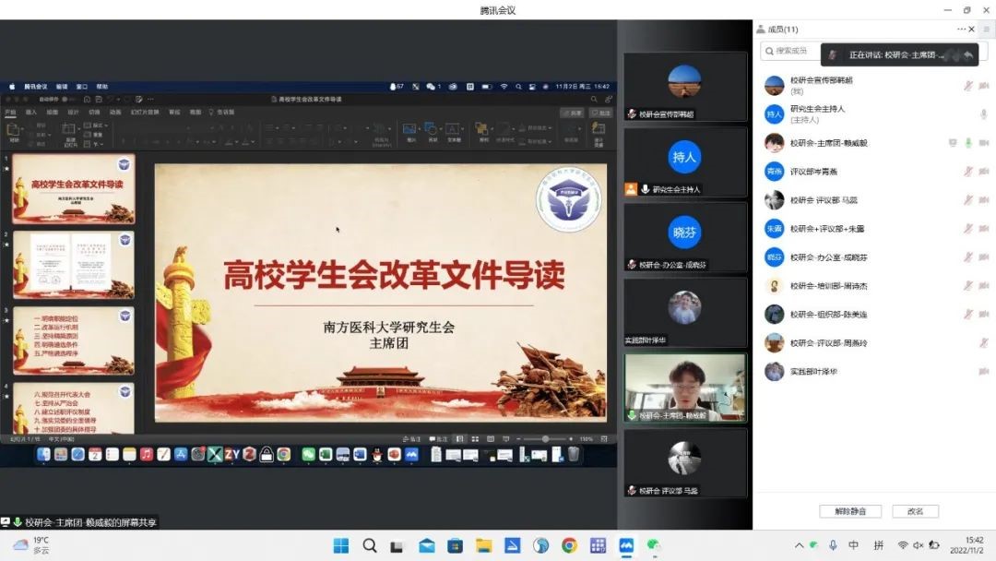Open the 动画 ribbon tab in PowerPoint

[x=115, y=112]
